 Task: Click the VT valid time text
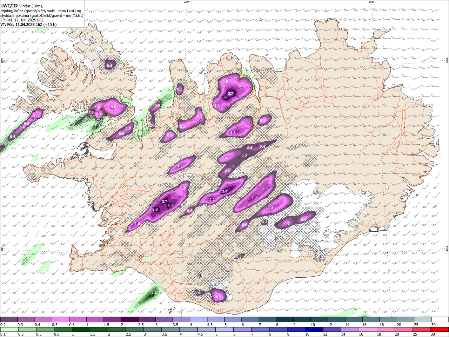tap(28, 25)
